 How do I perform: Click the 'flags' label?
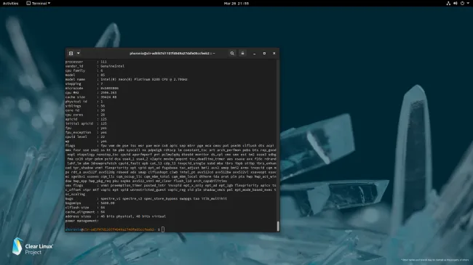70,145
